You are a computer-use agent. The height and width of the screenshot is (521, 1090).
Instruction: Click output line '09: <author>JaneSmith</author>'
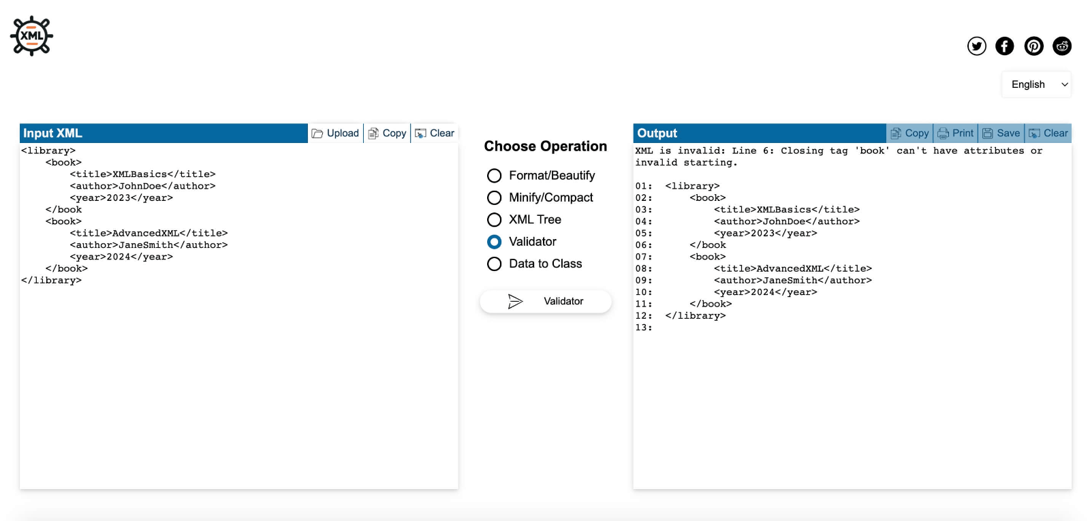753,281
